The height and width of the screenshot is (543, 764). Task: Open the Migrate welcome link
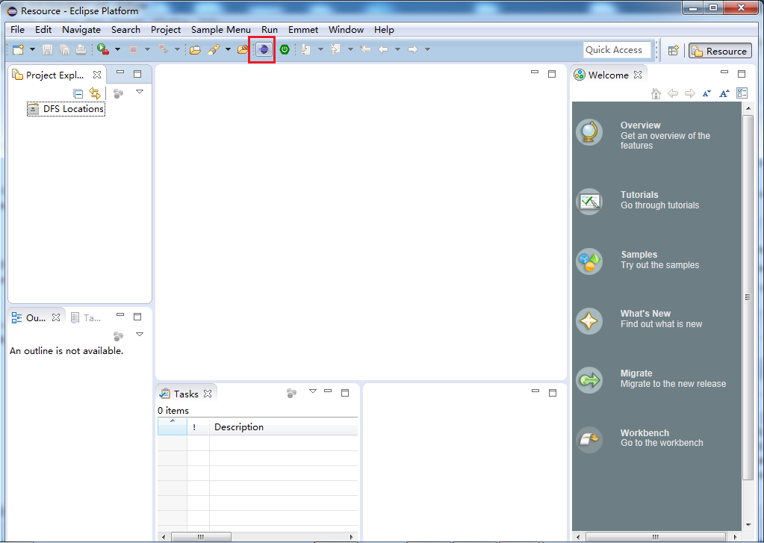636,373
